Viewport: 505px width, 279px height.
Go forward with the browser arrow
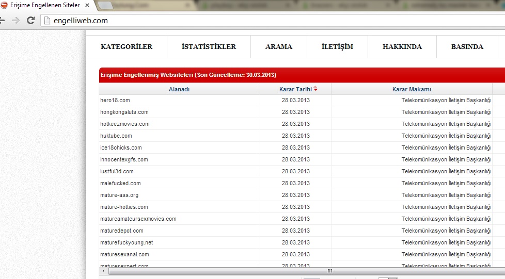pyautogui.click(x=15, y=21)
